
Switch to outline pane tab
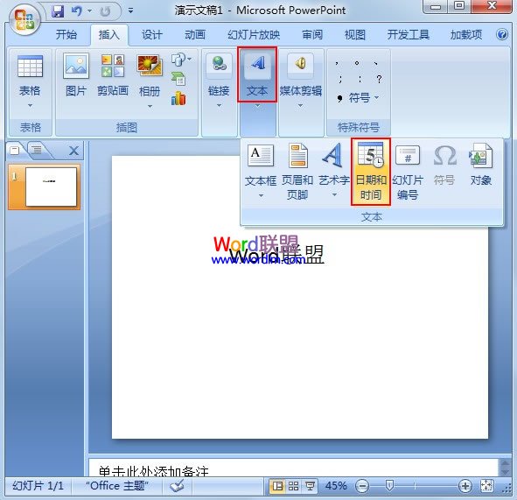(x=37, y=151)
